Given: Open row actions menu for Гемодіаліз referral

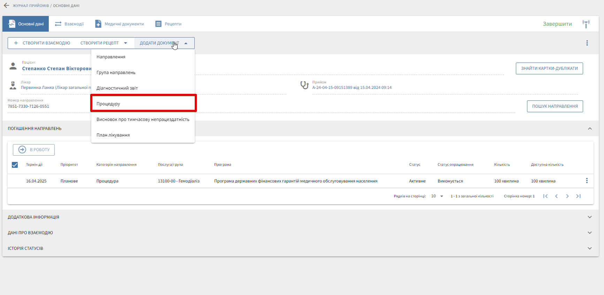Looking at the screenshot, I should click(587, 181).
